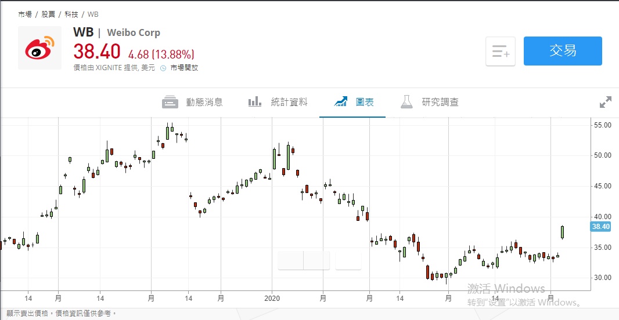Click the clock icon next to 市場開放

pos(164,68)
